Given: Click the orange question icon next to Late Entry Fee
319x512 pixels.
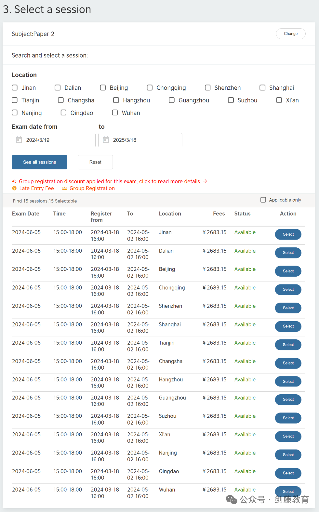Looking at the screenshot, I should 14,188.
